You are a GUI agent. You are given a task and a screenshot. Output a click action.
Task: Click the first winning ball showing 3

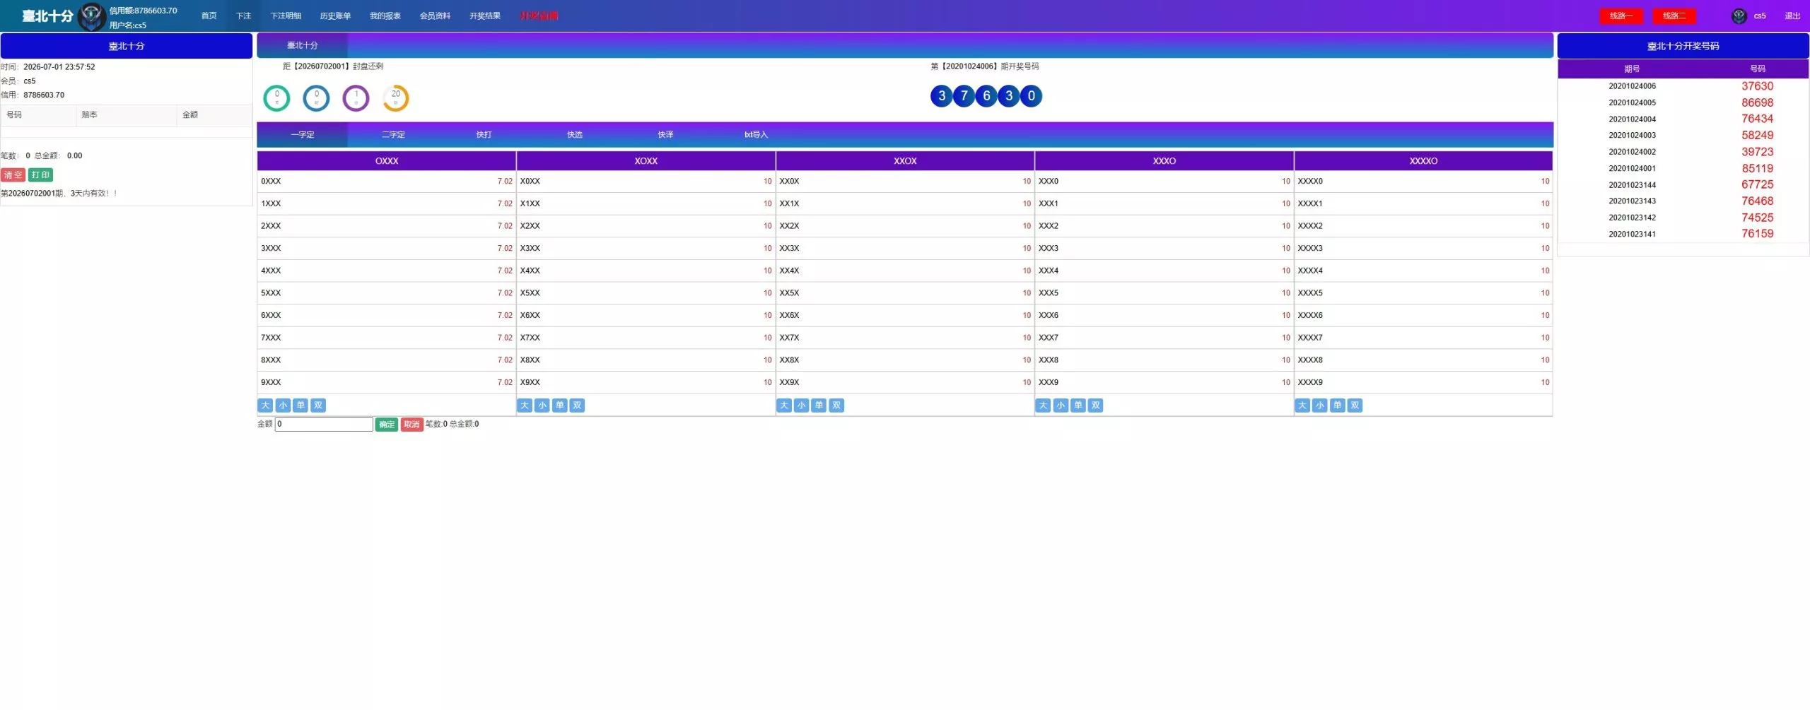point(941,96)
